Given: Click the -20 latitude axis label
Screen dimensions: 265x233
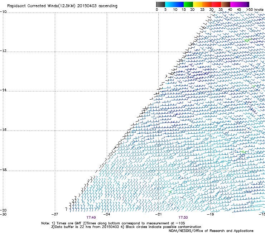Looking at the screenshot, I should [x=3, y=210].
